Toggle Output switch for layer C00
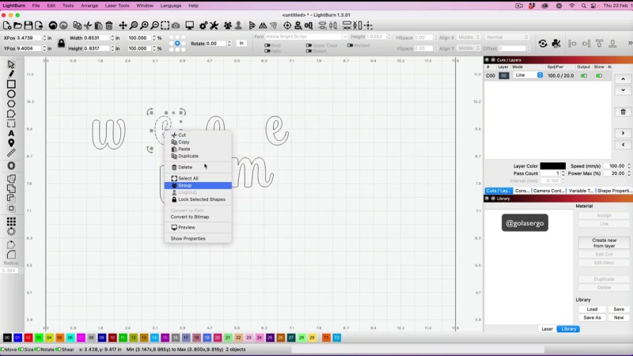The image size is (633, 356). (584, 75)
